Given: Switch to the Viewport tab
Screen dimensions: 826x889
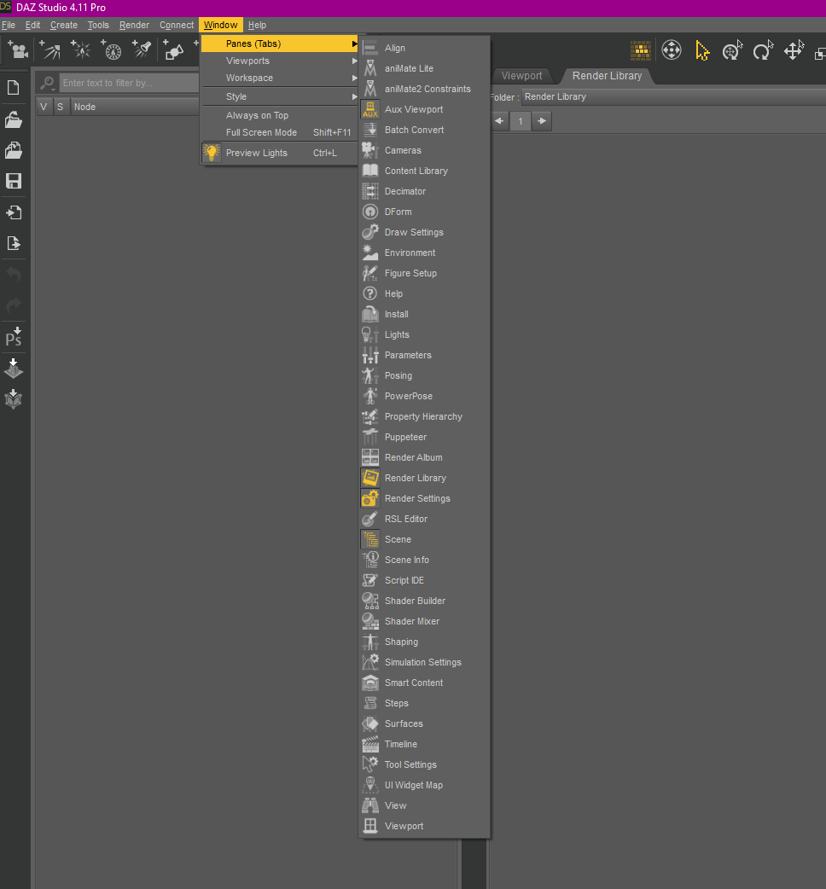Looking at the screenshot, I should [521, 76].
